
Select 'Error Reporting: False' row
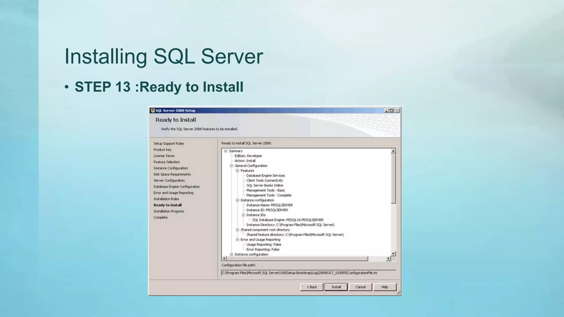point(263,250)
